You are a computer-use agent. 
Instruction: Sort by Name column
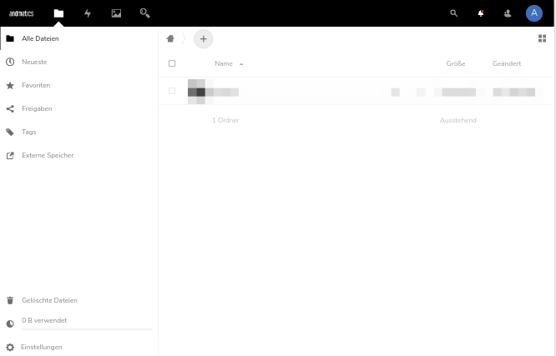(224, 63)
